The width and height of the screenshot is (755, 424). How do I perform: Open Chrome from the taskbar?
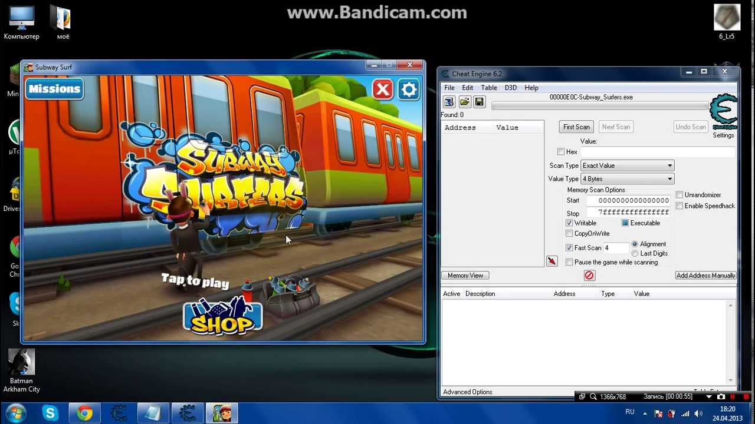pos(84,413)
